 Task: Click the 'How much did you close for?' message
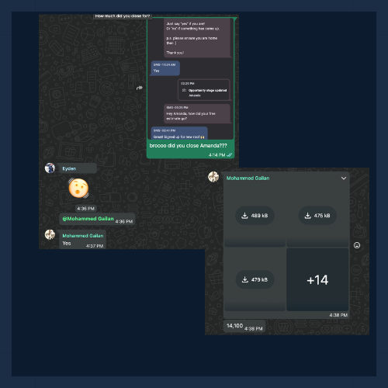click(123, 16)
